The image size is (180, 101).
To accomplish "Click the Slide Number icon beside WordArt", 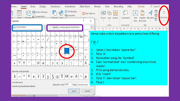I will coord(156,15).
